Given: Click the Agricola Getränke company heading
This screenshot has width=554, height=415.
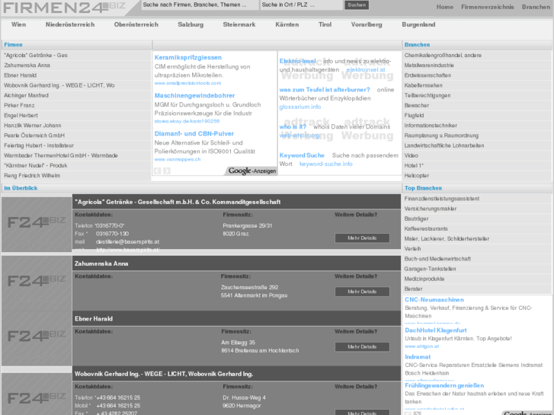Looking at the screenshot, I should pos(178,202).
